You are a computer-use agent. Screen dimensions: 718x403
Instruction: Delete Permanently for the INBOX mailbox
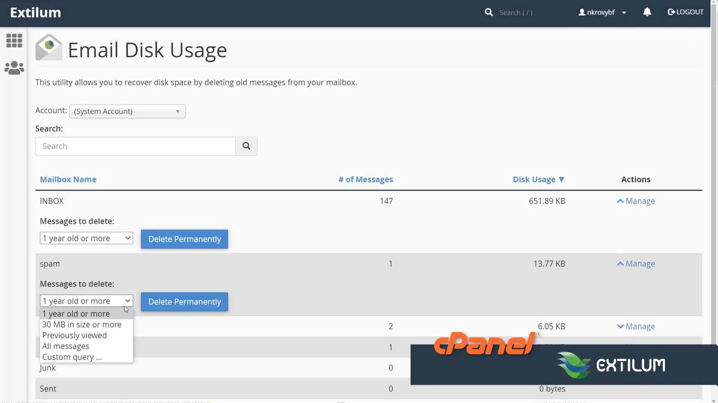pyautogui.click(x=184, y=239)
